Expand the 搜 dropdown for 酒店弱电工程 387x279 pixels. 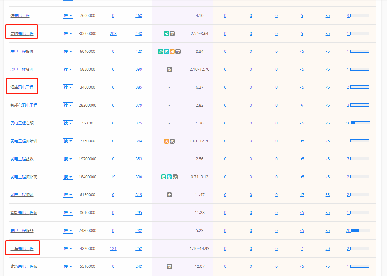[68, 87]
